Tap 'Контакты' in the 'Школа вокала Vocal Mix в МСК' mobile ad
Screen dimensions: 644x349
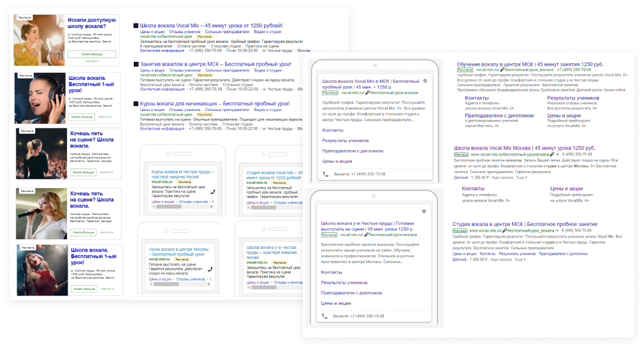pos(333,130)
